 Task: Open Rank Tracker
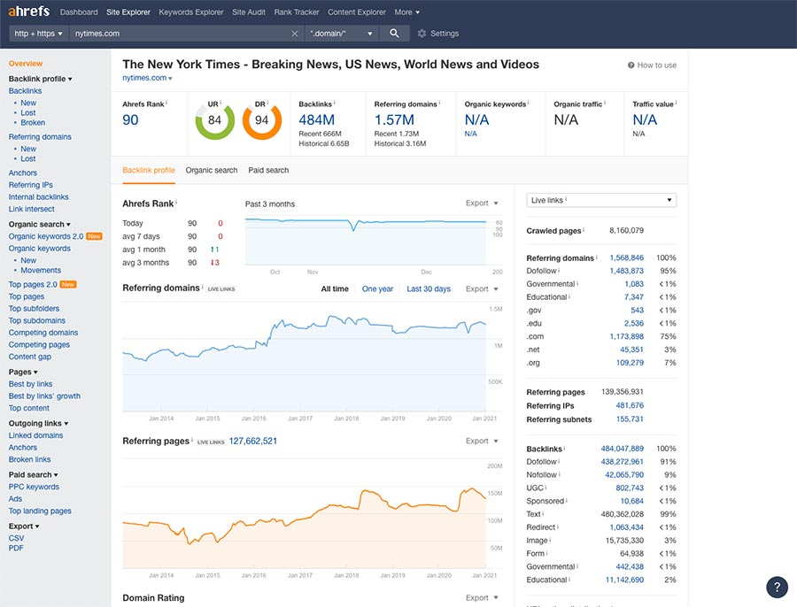(x=297, y=12)
